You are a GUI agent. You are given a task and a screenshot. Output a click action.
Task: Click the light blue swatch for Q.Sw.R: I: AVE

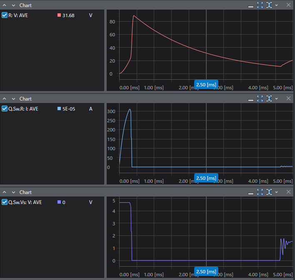(x=59, y=108)
